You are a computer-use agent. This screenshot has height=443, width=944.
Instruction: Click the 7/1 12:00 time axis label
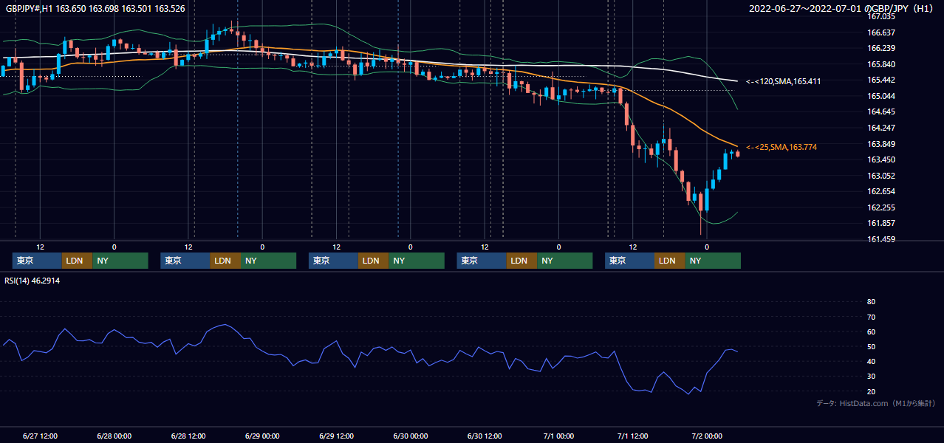click(632, 436)
